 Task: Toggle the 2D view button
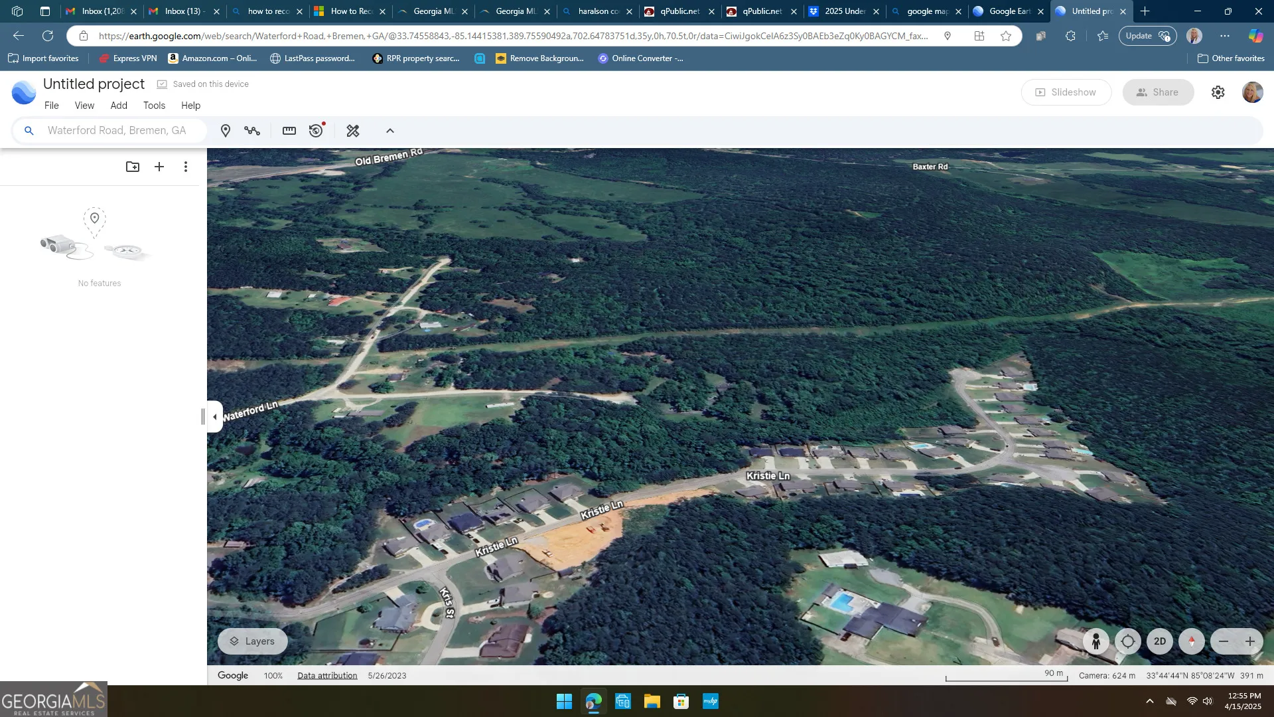point(1160,641)
